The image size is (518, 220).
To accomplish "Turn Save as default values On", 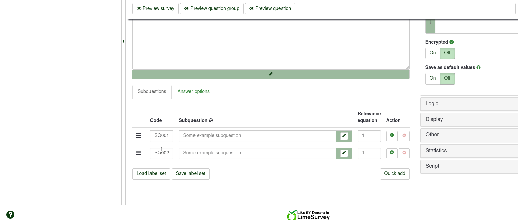I will (433, 78).
